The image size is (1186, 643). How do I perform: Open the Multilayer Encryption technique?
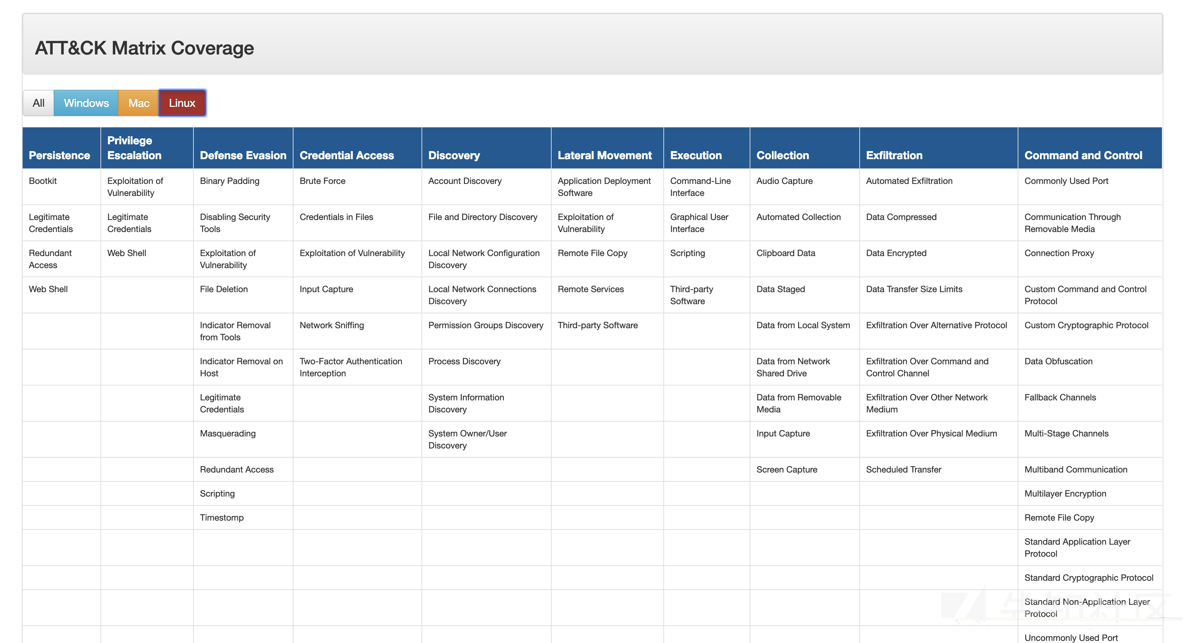(x=1065, y=494)
